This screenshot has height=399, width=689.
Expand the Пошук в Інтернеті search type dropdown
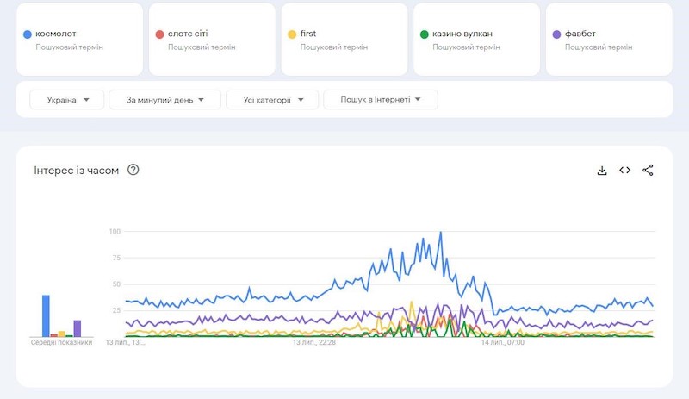(x=381, y=100)
